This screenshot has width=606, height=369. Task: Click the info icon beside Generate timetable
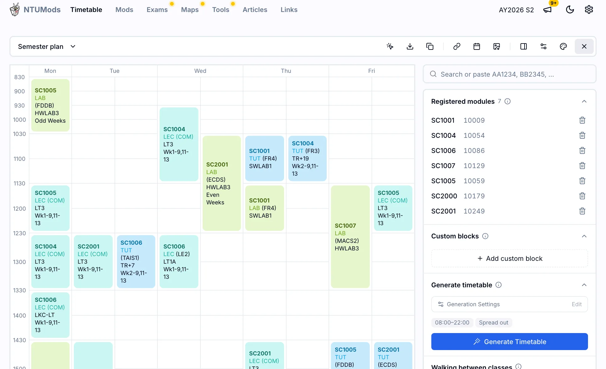point(499,285)
